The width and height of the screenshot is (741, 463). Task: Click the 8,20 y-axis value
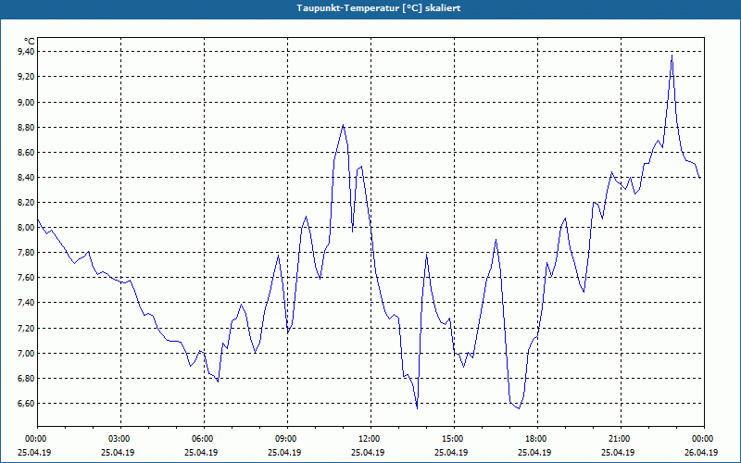pyautogui.click(x=26, y=202)
